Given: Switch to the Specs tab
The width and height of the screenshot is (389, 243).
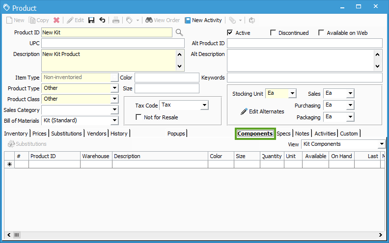Looking at the screenshot, I should click(x=283, y=134).
